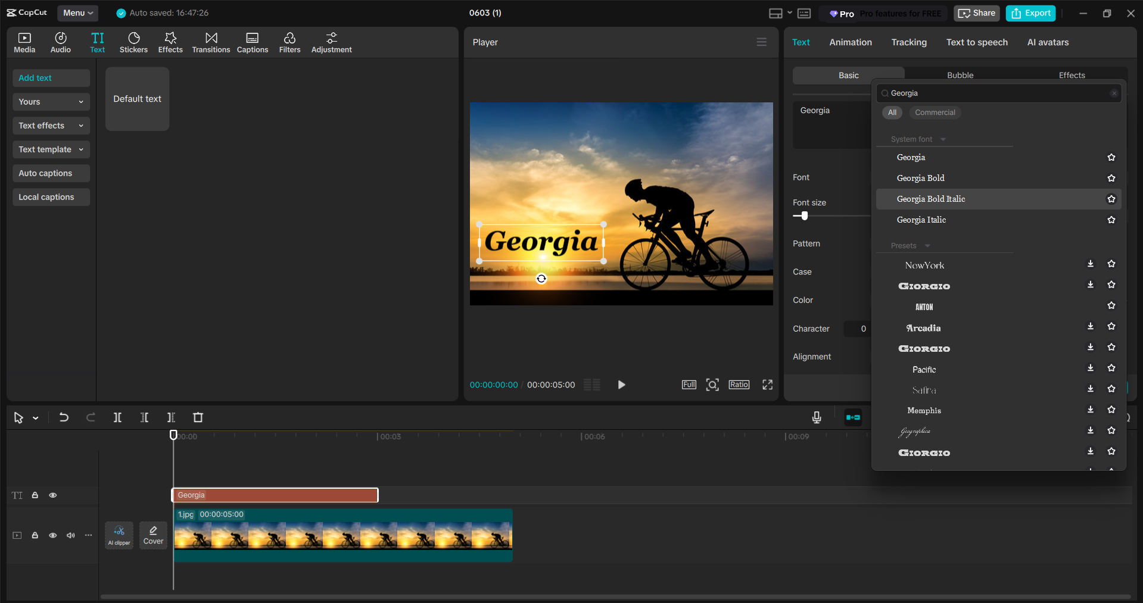Open the AI clipper tool
Screen dimensions: 1143x603
coord(119,535)
